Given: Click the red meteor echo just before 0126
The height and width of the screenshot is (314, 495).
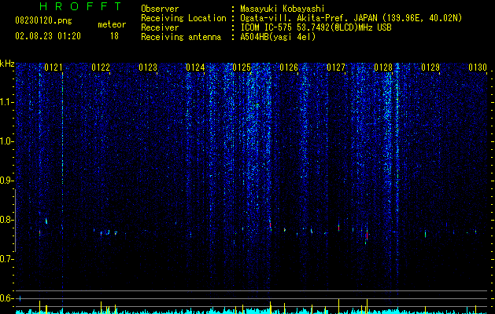Looking at the screenshot, I should point(270,225).
